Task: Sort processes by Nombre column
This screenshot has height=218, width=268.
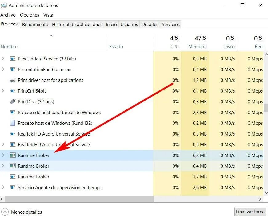Action: [53, 43]
